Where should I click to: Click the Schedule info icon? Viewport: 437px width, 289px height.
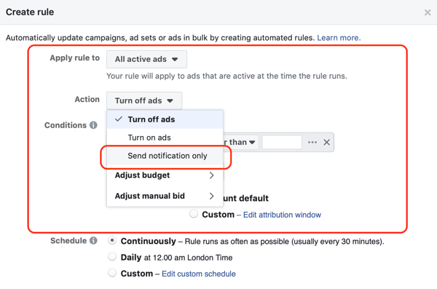[93, 240]
